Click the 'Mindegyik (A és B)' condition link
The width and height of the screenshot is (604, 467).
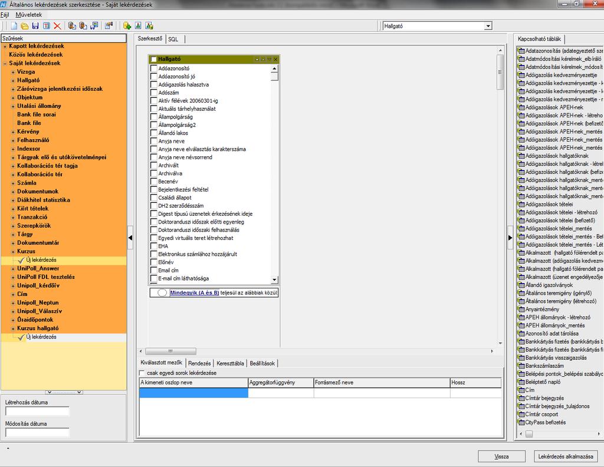click(x=195, y=292)
